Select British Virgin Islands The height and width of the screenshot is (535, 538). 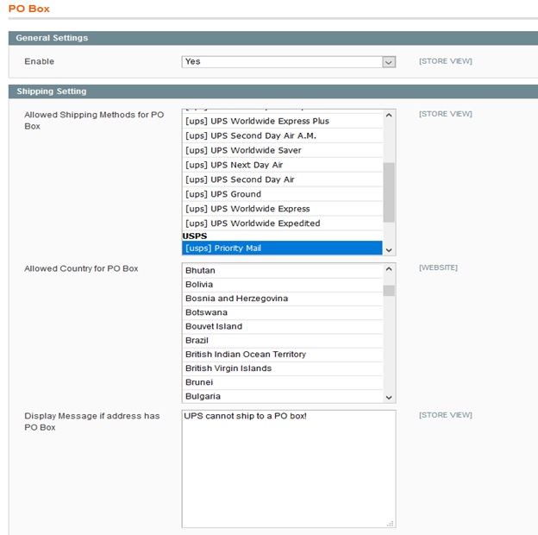[x=283, y=368]
